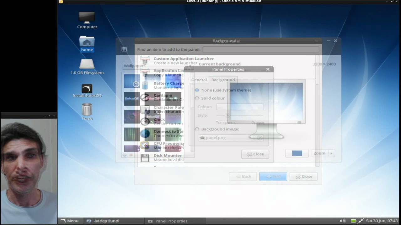Click the Find an item search field

pos(260,49)
